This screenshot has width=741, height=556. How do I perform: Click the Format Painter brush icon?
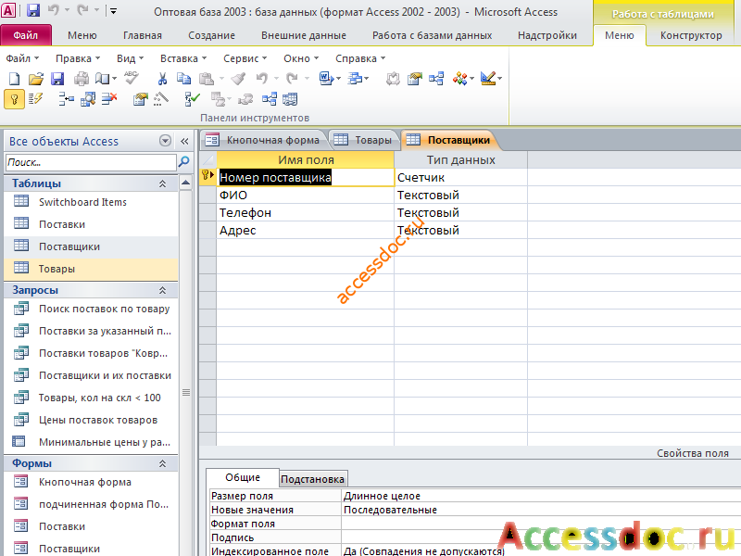[x=239, y=79]
